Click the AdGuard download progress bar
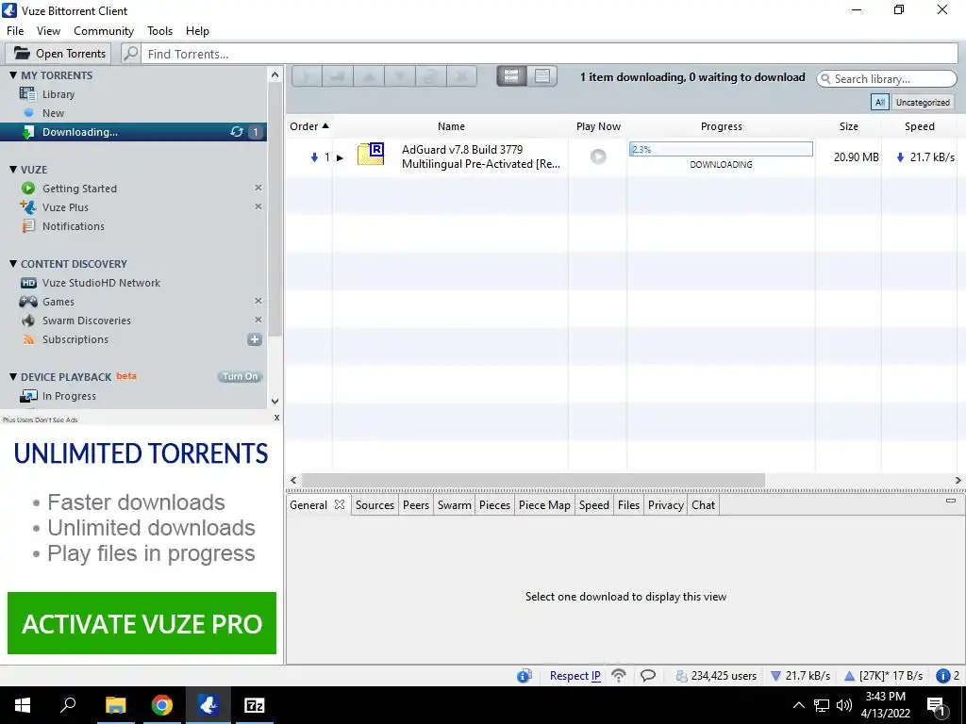Image resolution: width=966 pixels, height=724 pixels. tap(721, 149)
